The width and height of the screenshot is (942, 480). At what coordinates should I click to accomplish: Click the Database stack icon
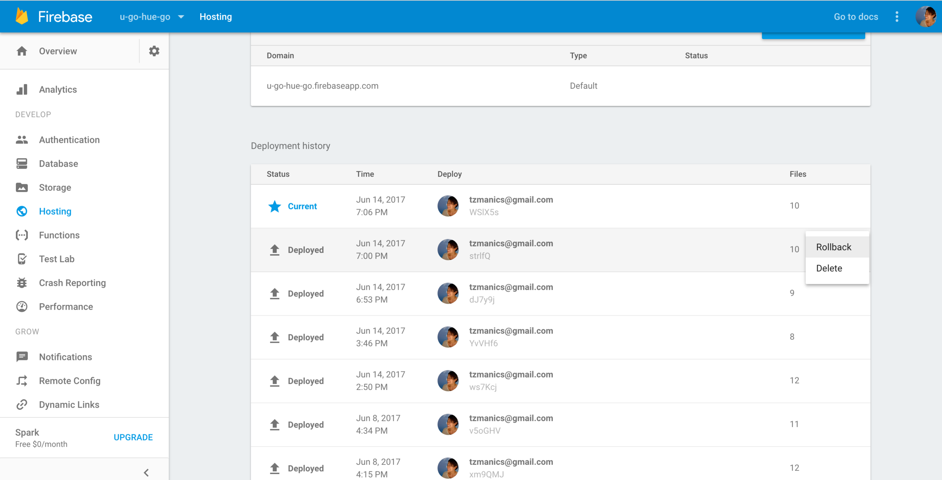point(22,164)
